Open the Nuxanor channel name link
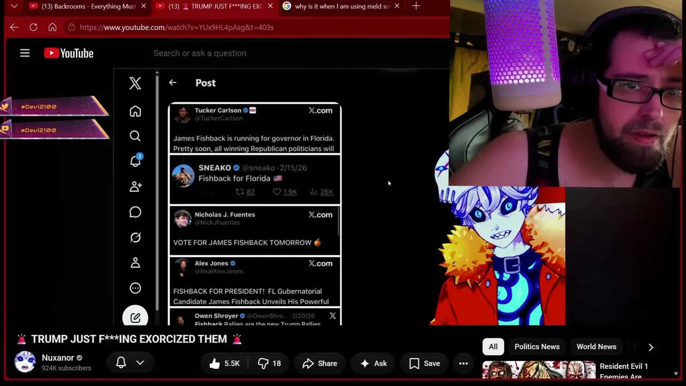Screen dimensions: 686x386 coord(58,358)
